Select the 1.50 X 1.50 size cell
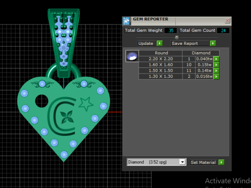 [x=161, y=70]
